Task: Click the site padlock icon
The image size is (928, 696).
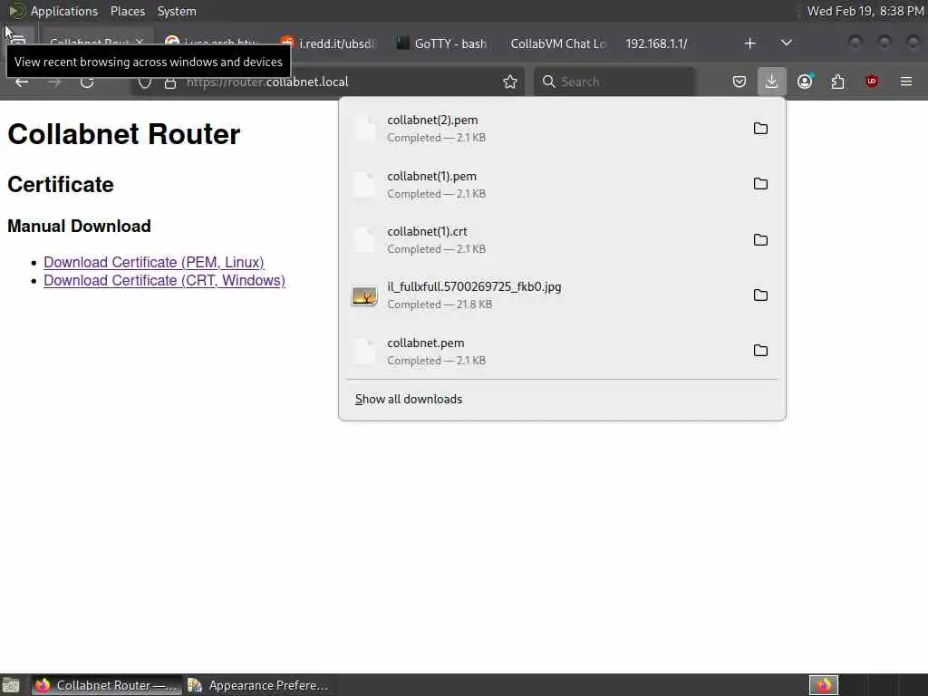Action: pos(170,82)
